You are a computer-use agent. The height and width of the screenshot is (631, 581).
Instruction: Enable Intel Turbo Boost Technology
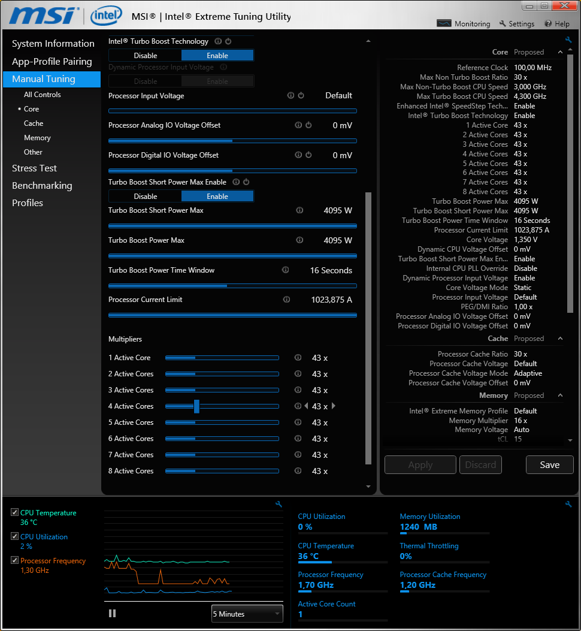[x=217, y=56]
